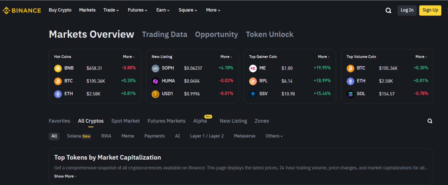Screen dimensions: 448x185
Task: Expand the Show More description
Action: tap(65, 176)
